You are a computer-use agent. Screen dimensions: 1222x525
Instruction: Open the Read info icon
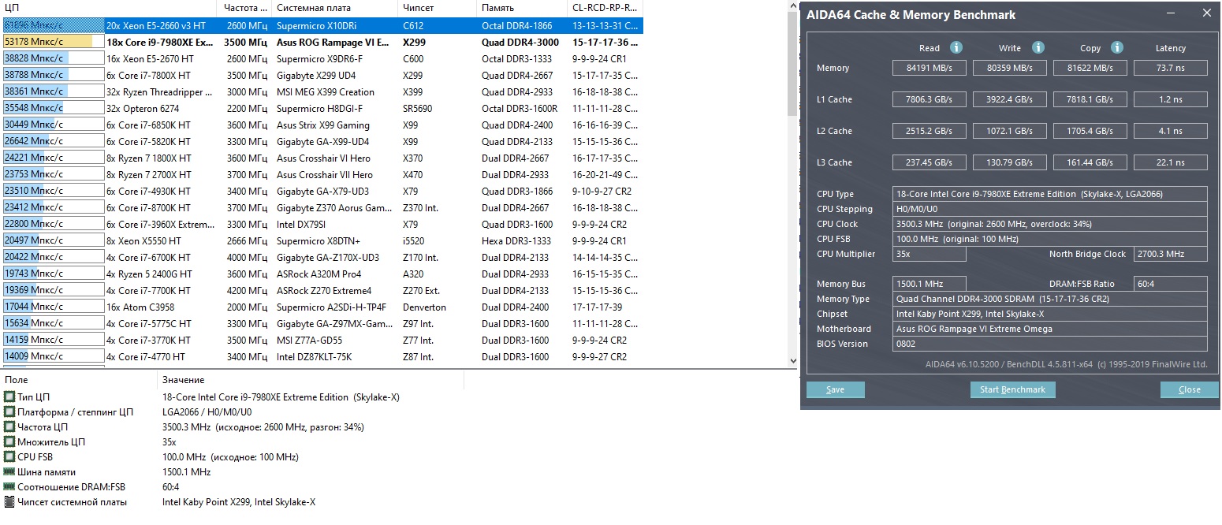(956, 47)
